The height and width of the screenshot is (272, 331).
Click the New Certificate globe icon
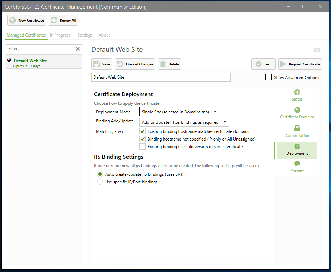coord(13,20)
